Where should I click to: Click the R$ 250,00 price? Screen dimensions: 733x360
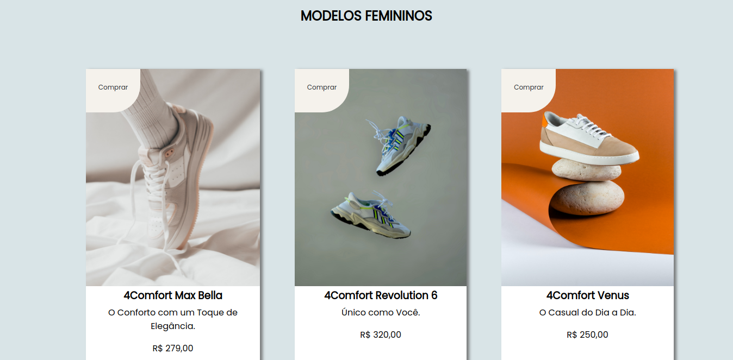click(x=587, y=335)
